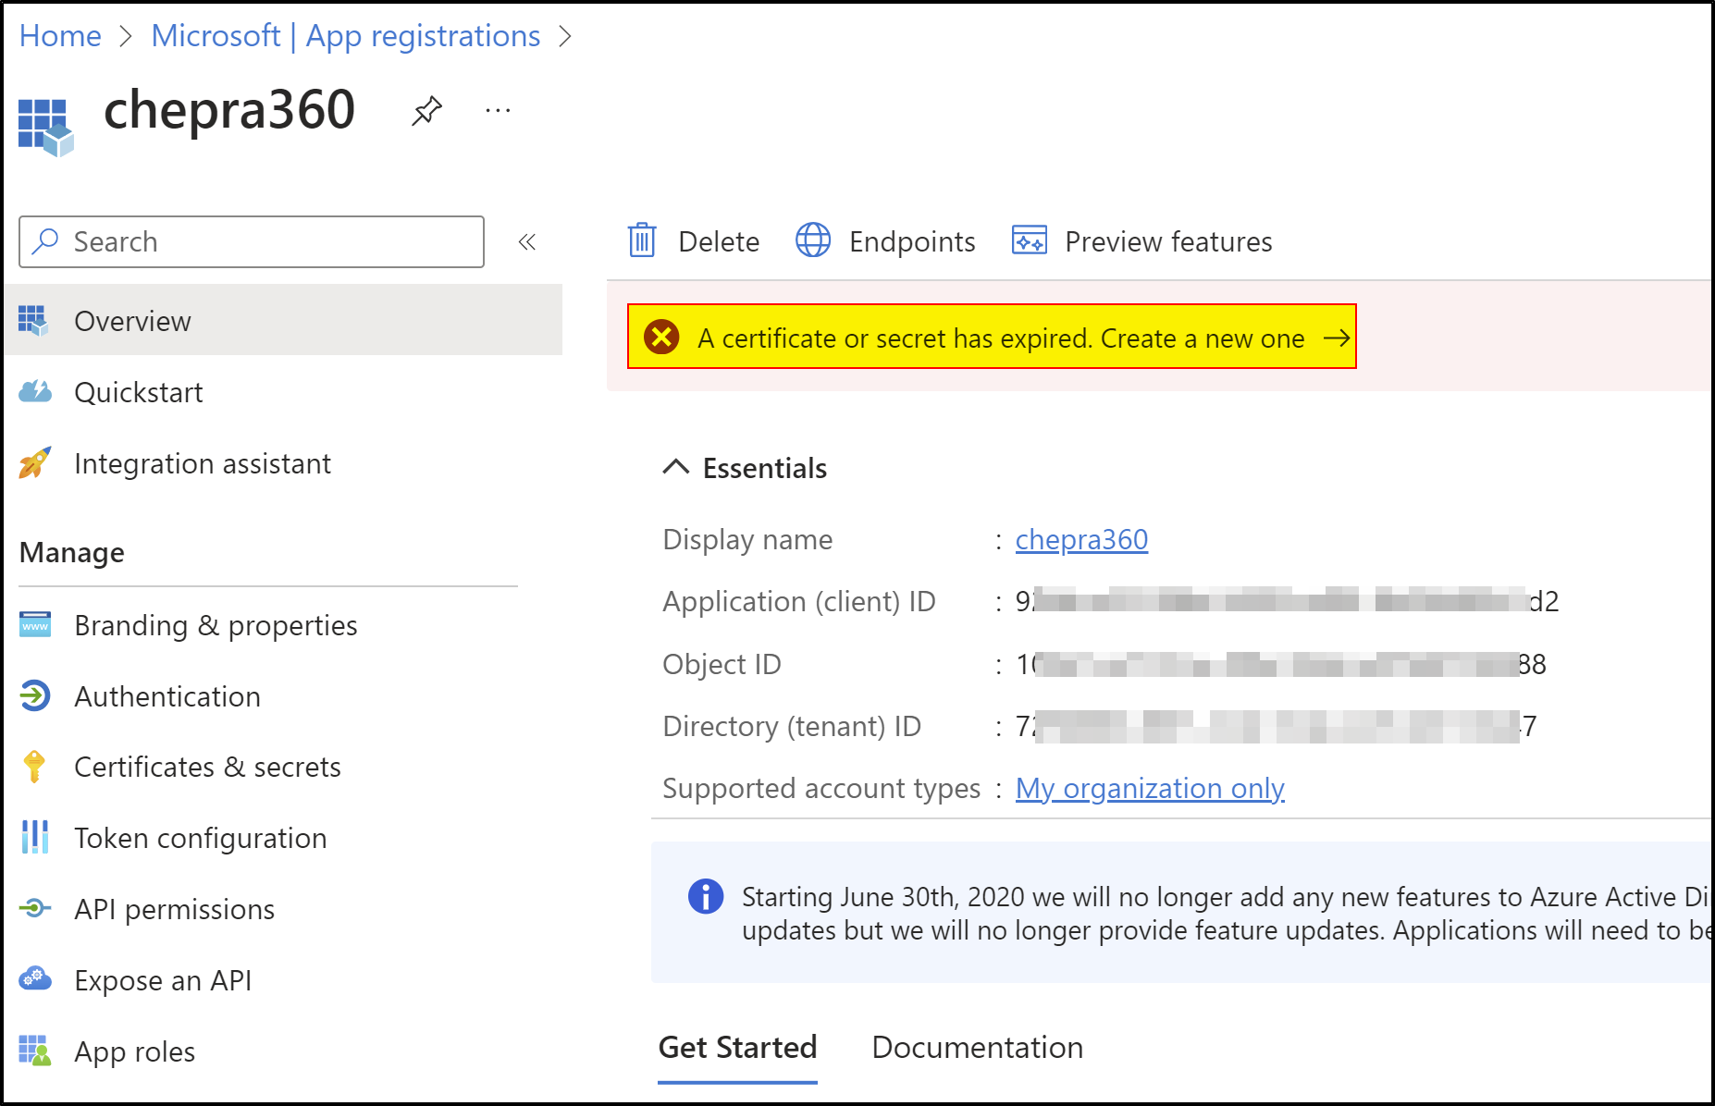Viewport: 1715px width, 1106px height.
Task: Open Expose an API
Action: (x=163, y=980)
